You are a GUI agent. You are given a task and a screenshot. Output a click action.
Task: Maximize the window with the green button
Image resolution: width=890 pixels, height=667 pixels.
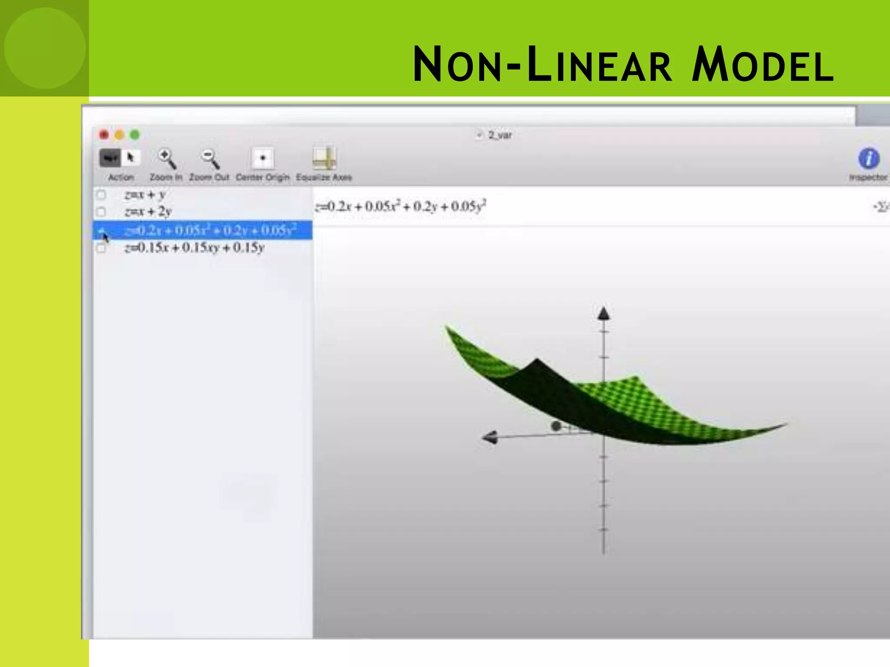(135, 135)
